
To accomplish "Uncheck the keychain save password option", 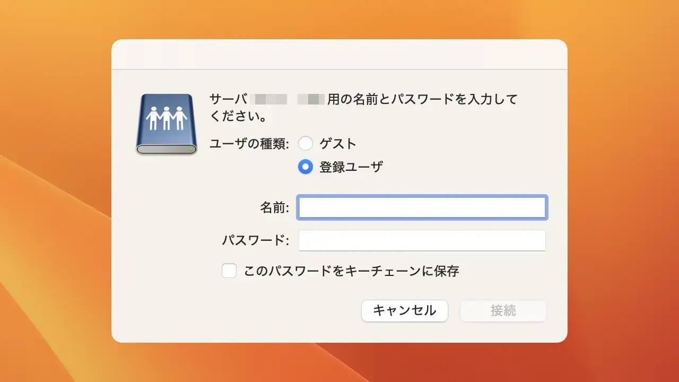I will click(x=229, y=271).
